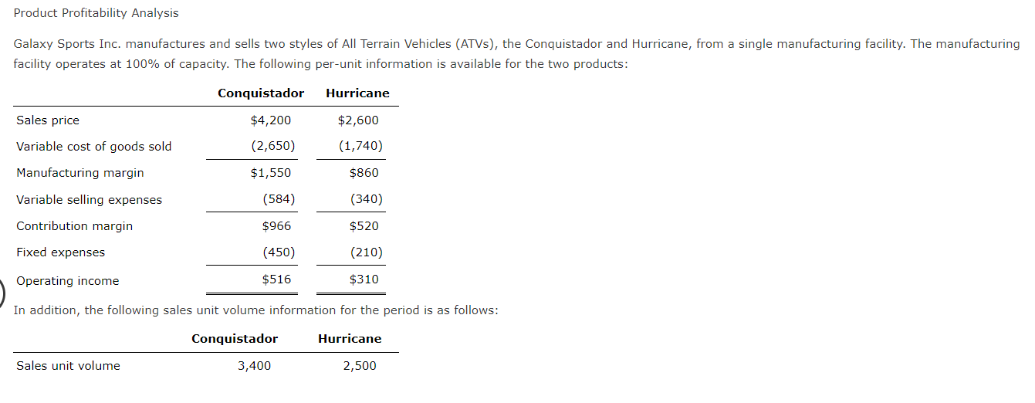
Task: Select the Conquistador column header in top table
Action: [261, 93]
